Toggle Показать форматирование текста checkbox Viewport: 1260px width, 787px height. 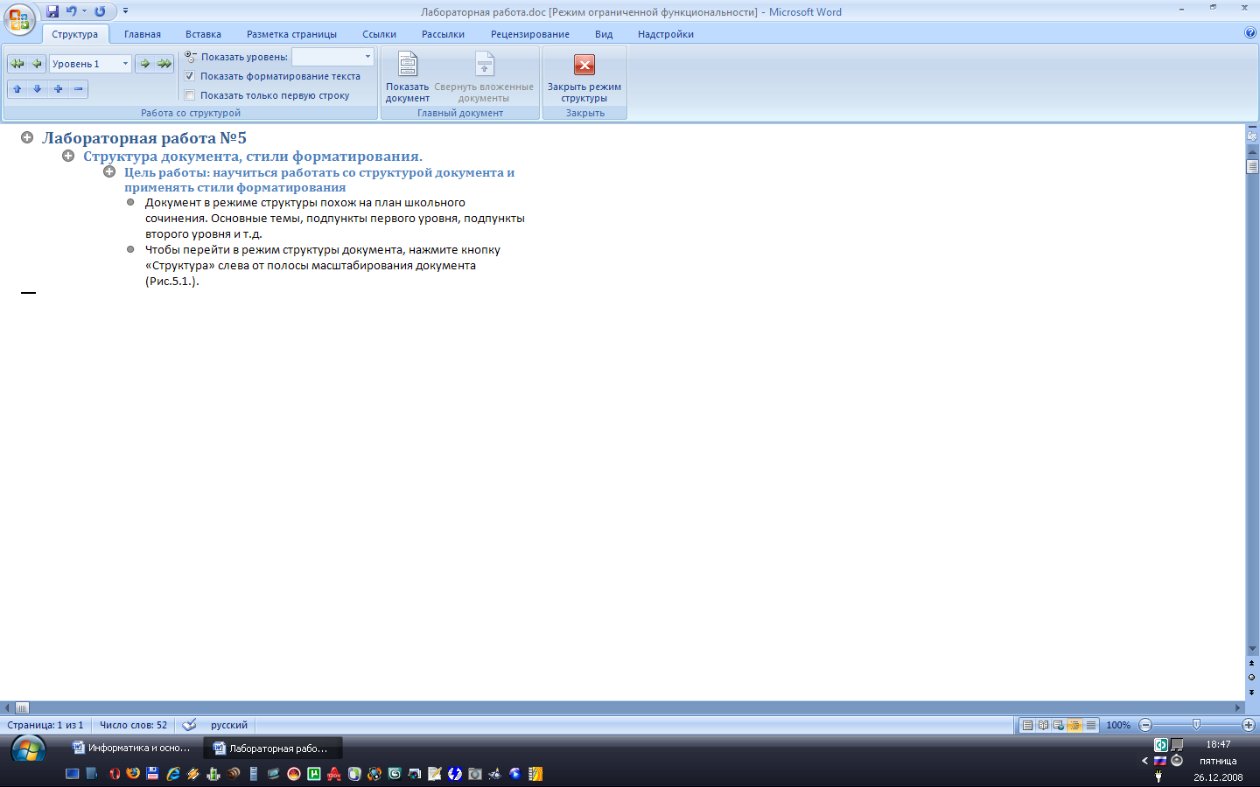190,76
